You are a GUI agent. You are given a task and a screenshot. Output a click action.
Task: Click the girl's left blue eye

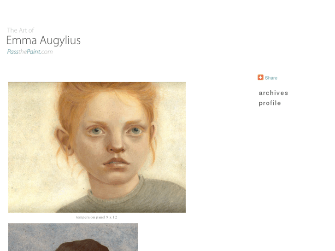point(96,130)
